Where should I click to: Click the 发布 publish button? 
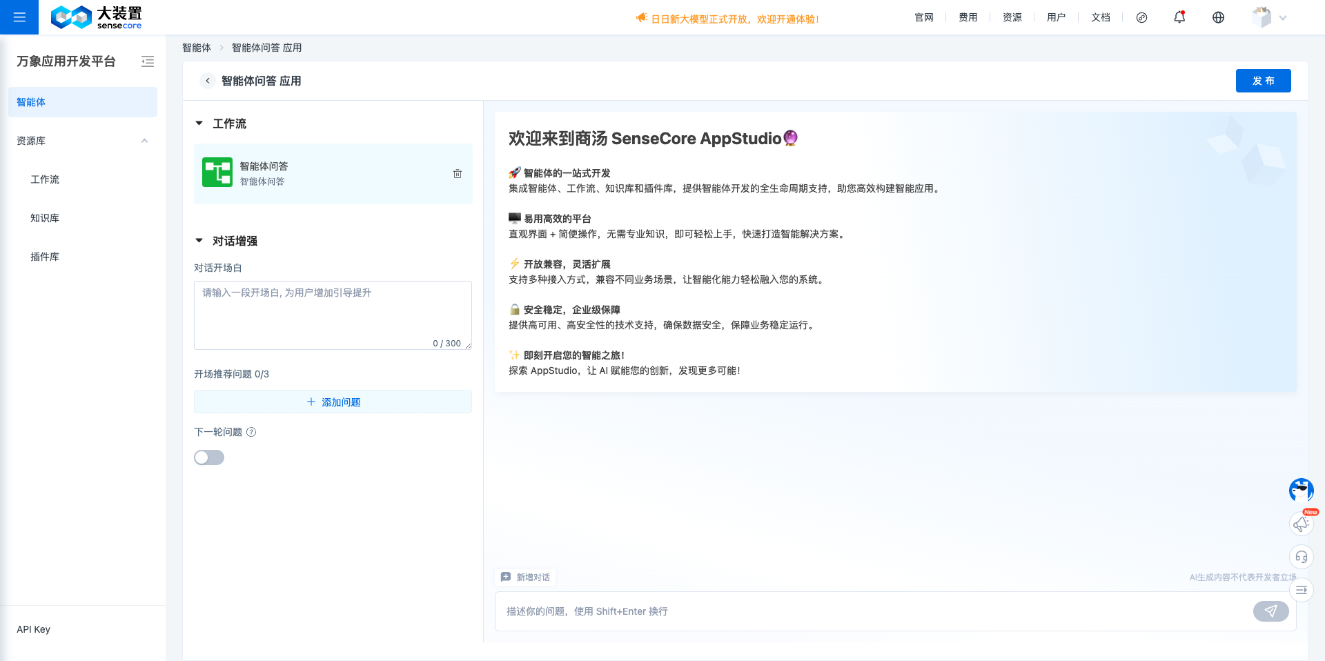click(x=1263, y=81)
